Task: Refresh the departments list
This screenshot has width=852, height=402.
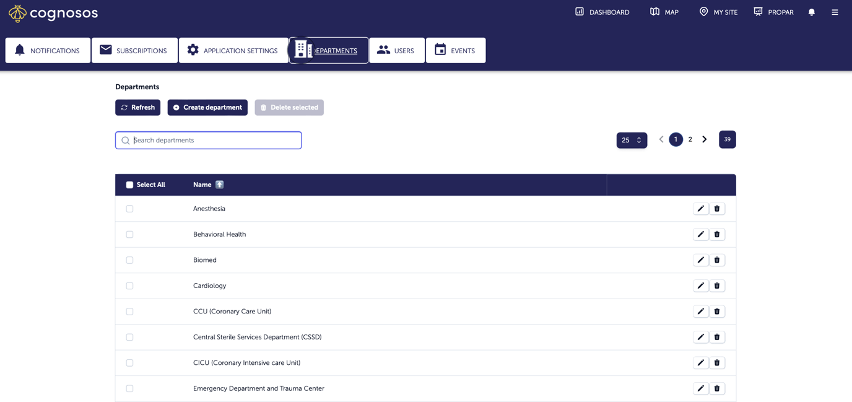Action: tap(137, 108)
